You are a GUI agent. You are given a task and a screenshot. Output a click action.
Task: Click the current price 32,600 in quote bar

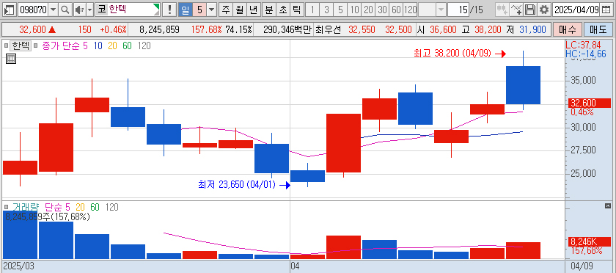(32, 29)
